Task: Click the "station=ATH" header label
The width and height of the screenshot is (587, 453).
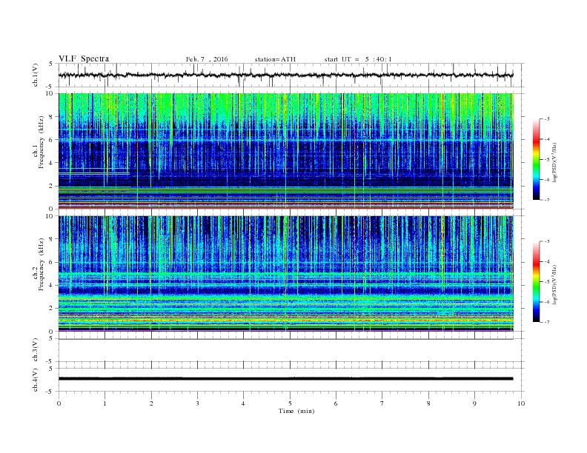Action: (275, 59)
